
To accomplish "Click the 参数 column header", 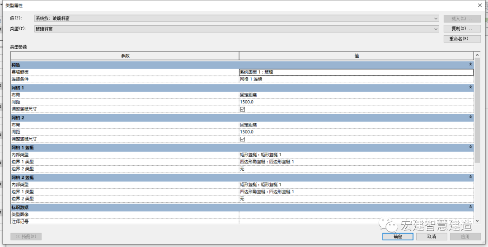I will [125, 56].
